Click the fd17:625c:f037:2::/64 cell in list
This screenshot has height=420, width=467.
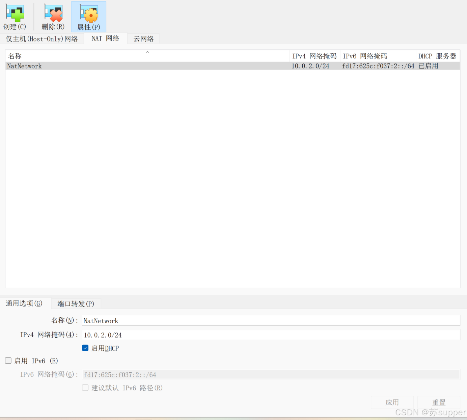pos(378,66)
